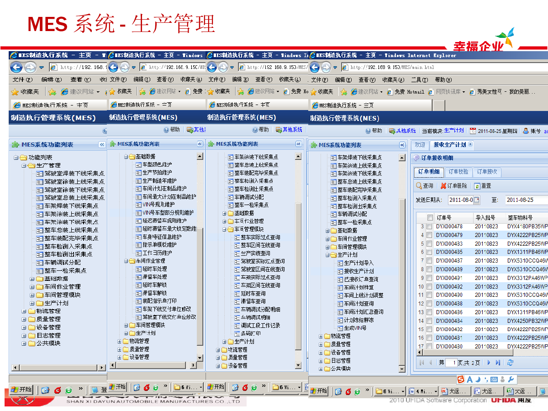The image size is (548, 411).
Task: Close the 接收生产计划 tab
Action: (x=470, y=145)
